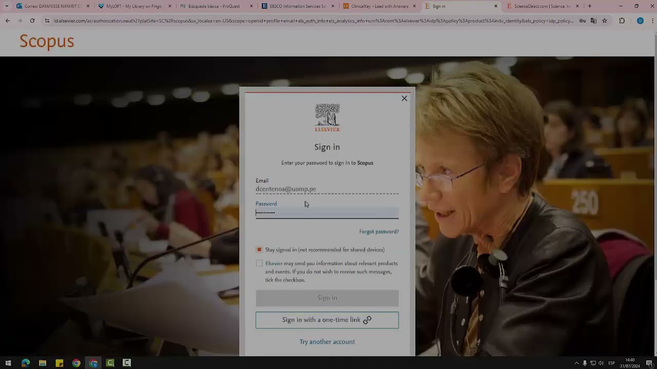This screenshot has width=657, height=369.
Task: Click the browser forward arrow
Action: [x=20, y=20]
